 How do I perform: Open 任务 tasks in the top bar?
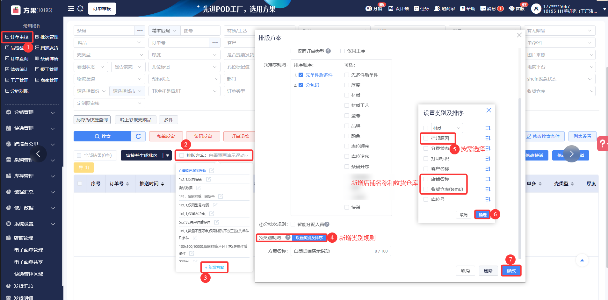pos(421,9)
